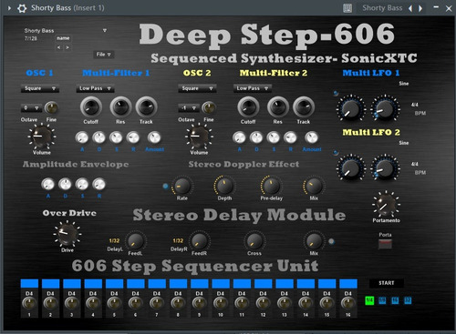Click the Multi-Filter 1 Cutoff knob

[90, 106]
